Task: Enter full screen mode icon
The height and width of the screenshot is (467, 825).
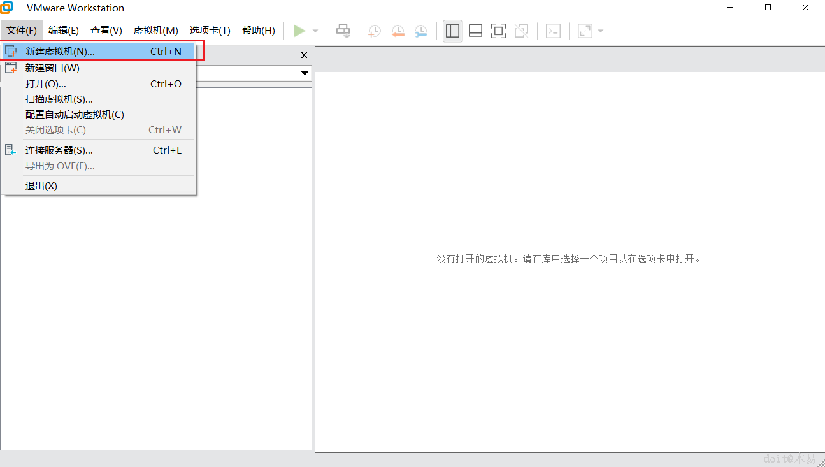Action: (x=498, y=31)
